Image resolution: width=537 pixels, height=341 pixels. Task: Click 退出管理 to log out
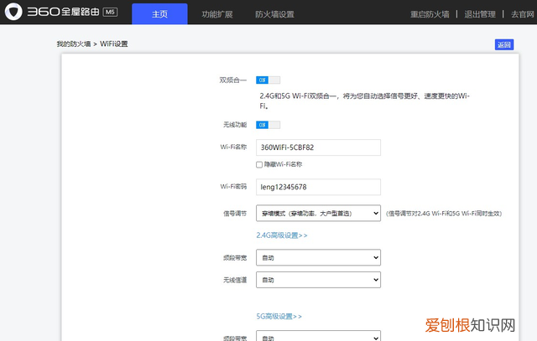tap(480, 14)
